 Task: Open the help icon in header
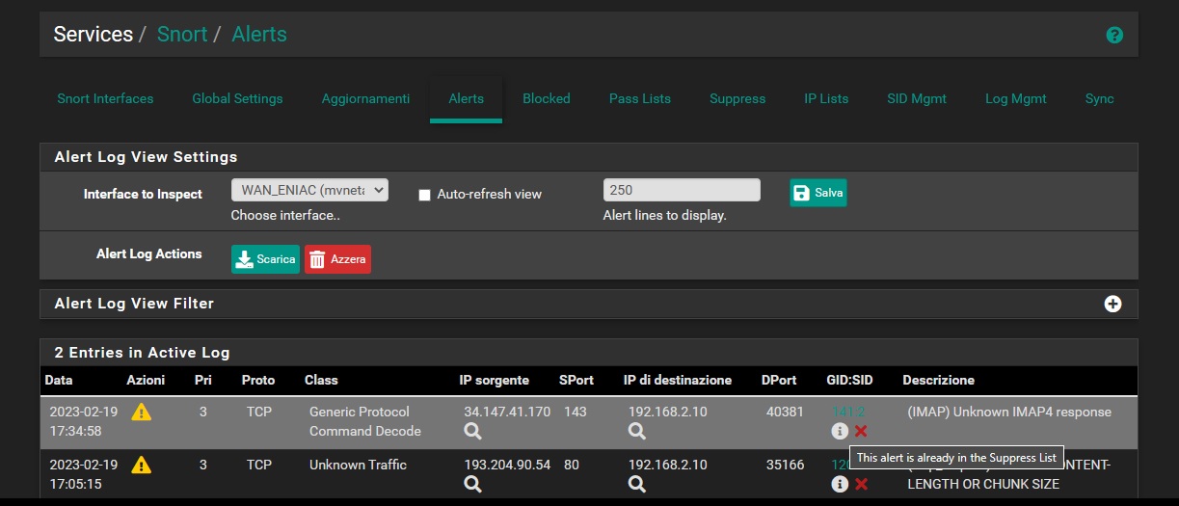click(1114, 36)
